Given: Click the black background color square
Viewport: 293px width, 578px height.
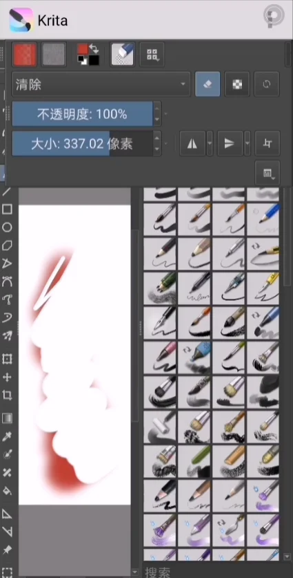Looking at the screenshot, I should pyautogui.click(x=94, y=60).
